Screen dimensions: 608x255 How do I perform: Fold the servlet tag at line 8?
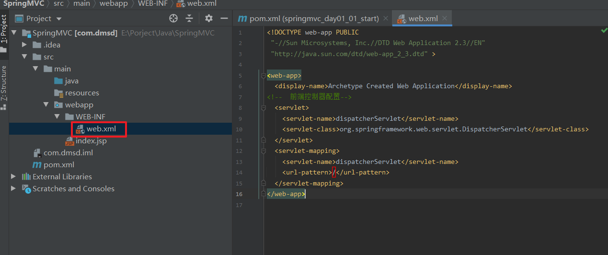click(263, 108)
